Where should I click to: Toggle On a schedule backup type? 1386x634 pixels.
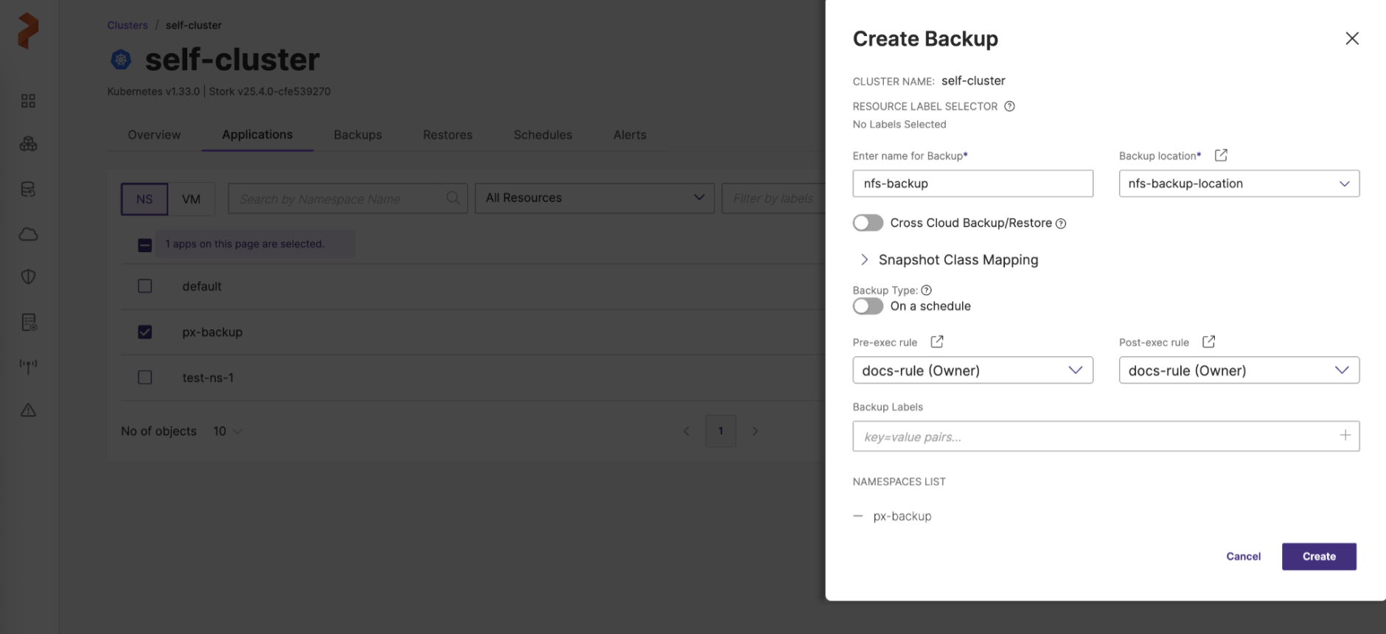click(x=868, y=306)
